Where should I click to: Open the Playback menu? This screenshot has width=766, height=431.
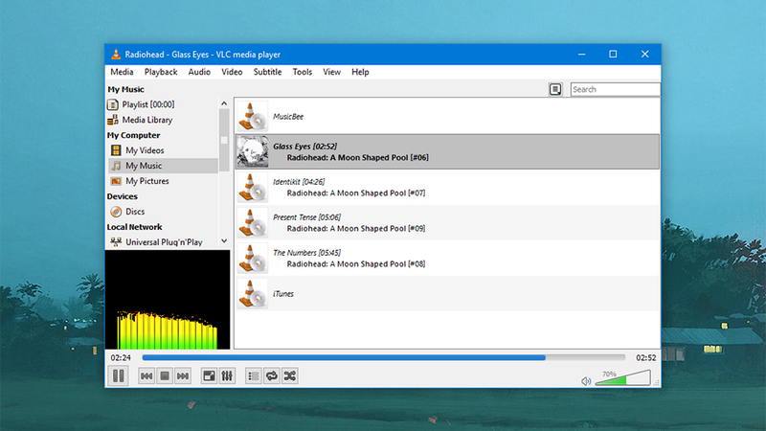pyautogui.click(x=161, y=72)
